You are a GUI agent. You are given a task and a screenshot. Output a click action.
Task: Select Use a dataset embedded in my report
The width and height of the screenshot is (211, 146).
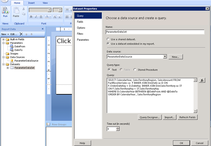(x=108, y=43)
